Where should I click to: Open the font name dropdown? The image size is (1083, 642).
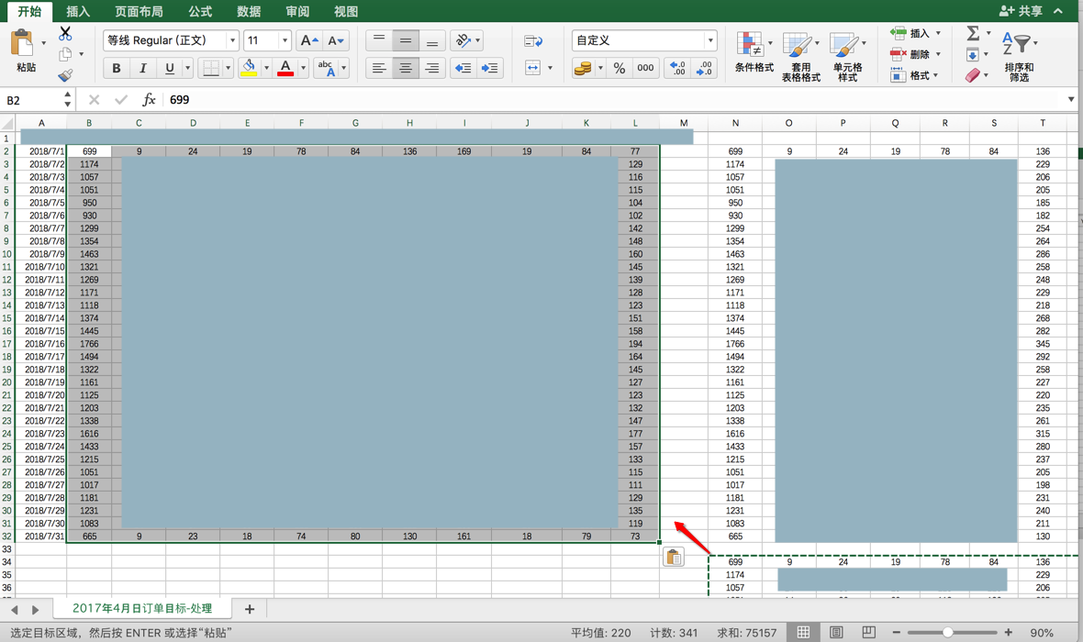[233, 40]
